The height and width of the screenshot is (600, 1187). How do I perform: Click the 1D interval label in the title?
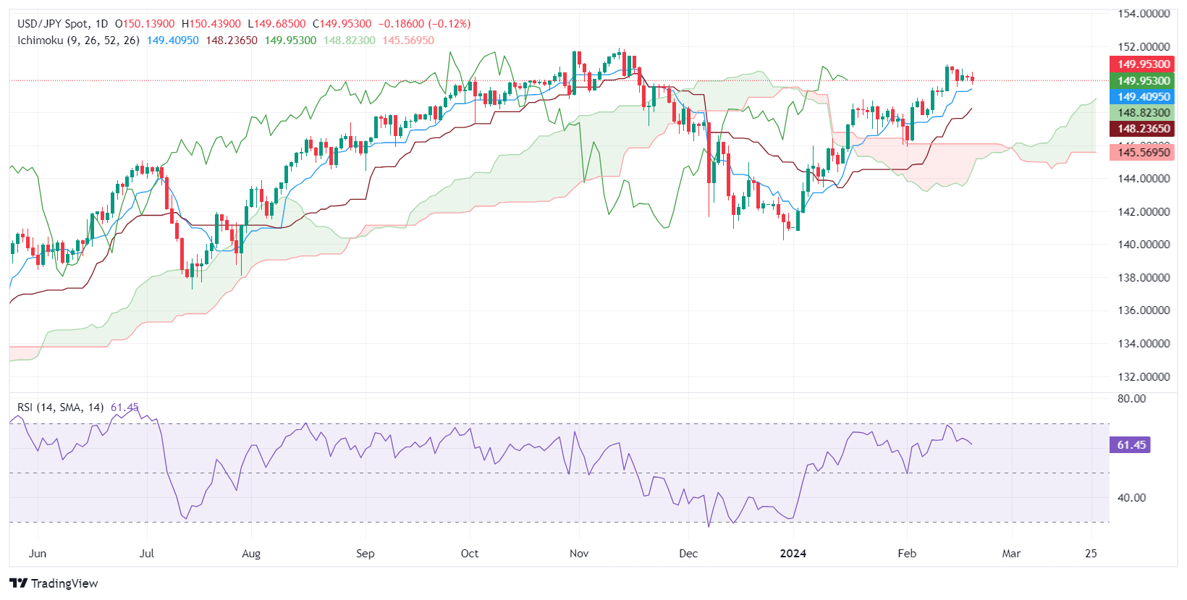101,24
